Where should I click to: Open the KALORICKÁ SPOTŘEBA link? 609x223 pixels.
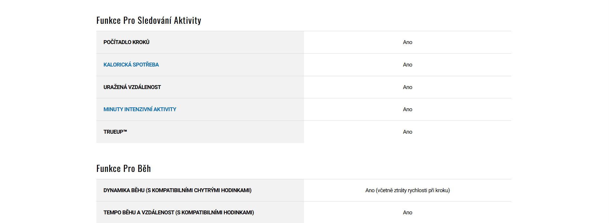131,65
